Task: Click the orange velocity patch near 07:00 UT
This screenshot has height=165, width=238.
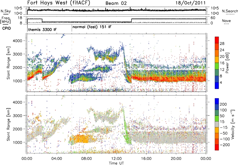Action: tap(83, 138)
